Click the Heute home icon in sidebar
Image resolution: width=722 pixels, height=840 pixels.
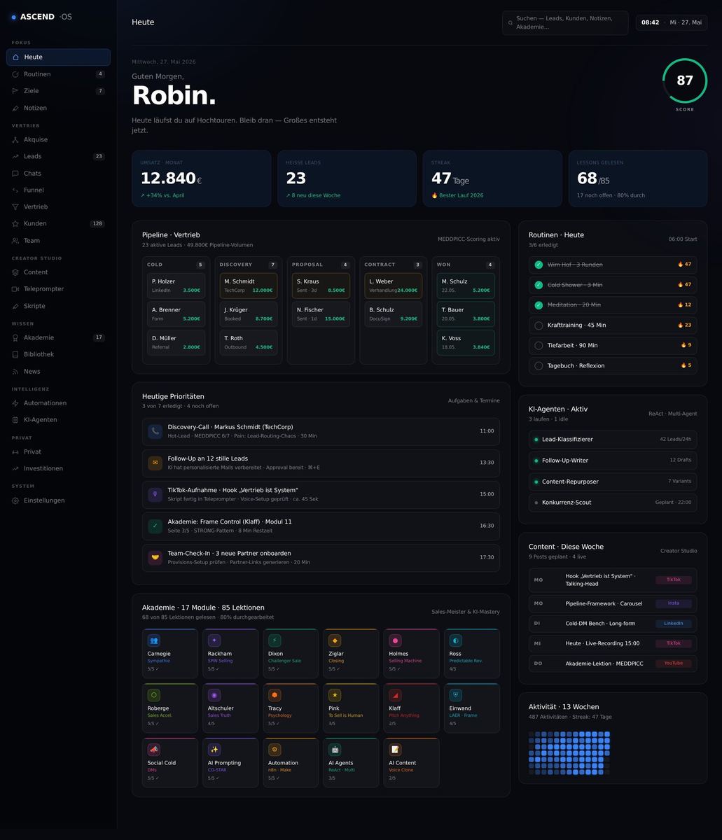(x=15, y=57)
